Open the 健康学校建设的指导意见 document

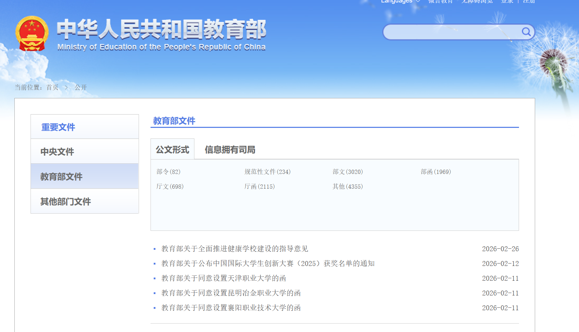coord(234,249)
